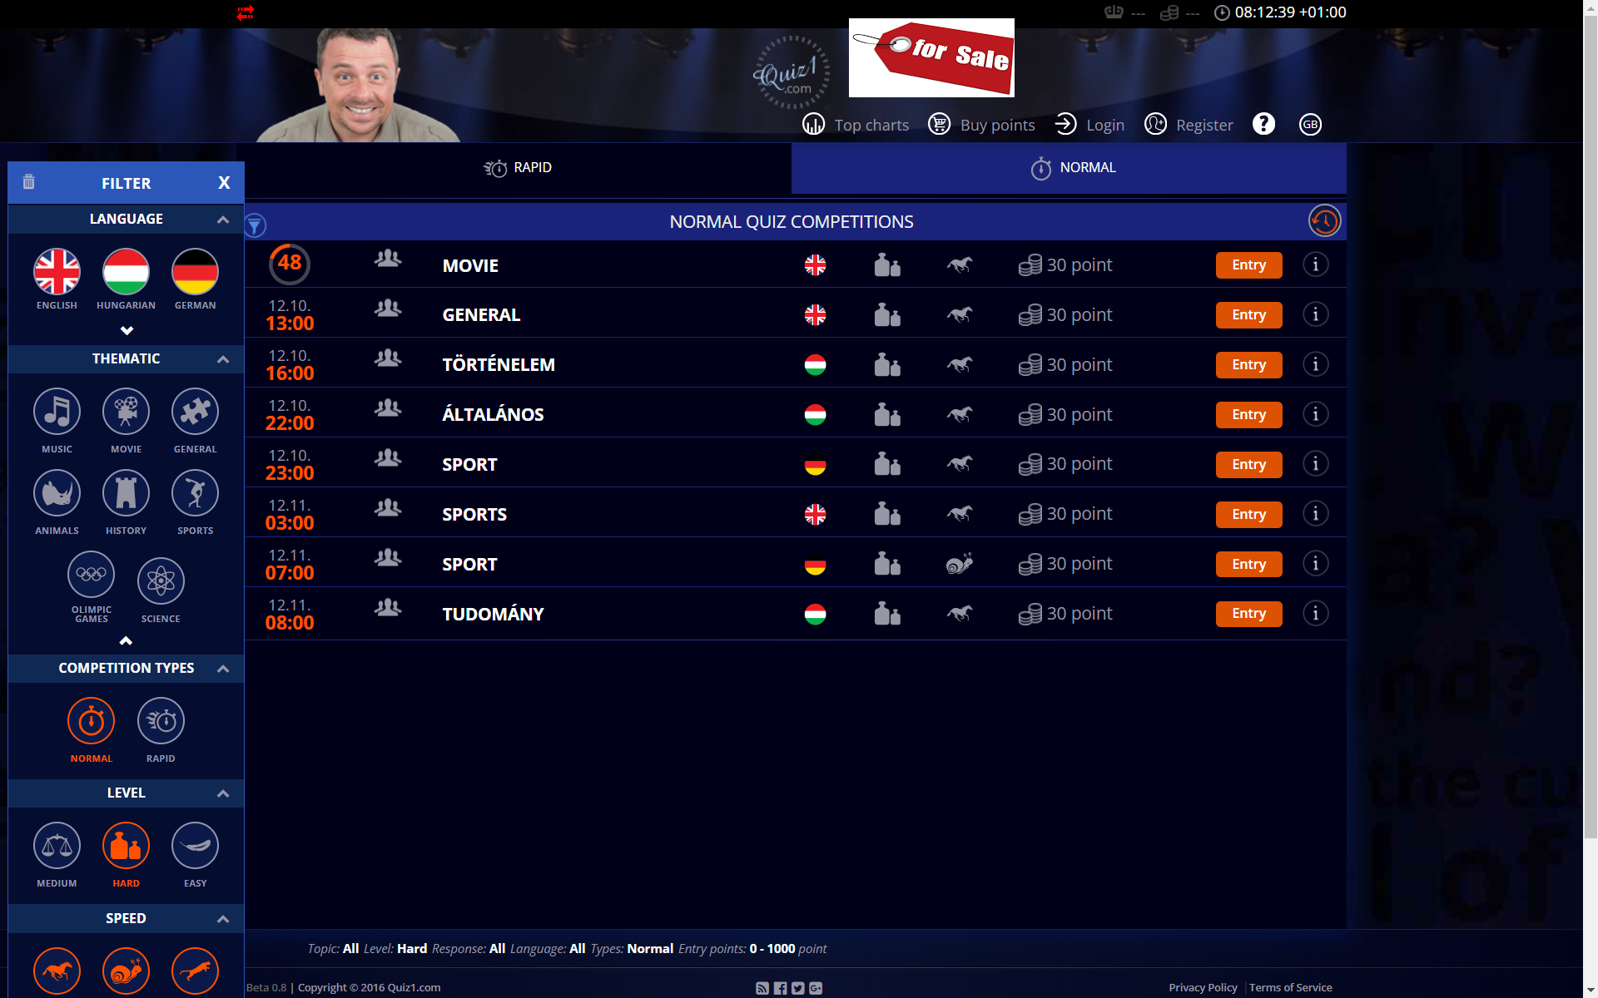Show info for the TUDOMÁNY competition
1598x998 pixels.
tap(1315, 614)
